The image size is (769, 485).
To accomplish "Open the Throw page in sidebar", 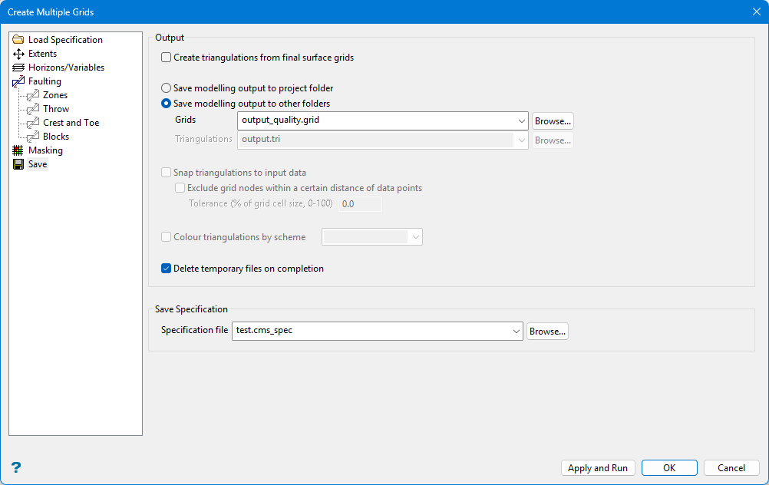I will click(56, 109).
